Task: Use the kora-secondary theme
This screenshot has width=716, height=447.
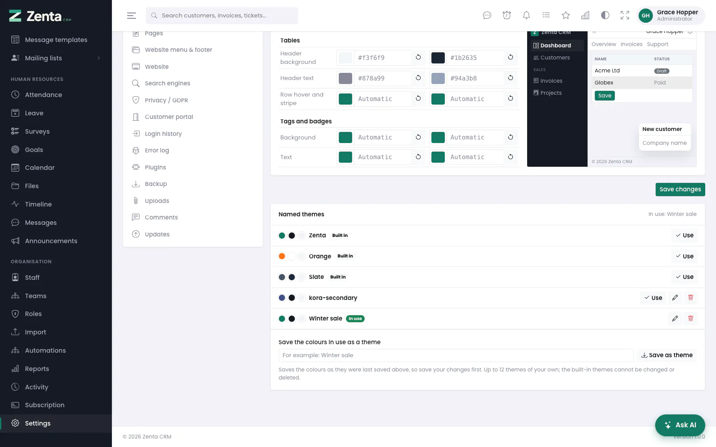Action: coord(653,298)
